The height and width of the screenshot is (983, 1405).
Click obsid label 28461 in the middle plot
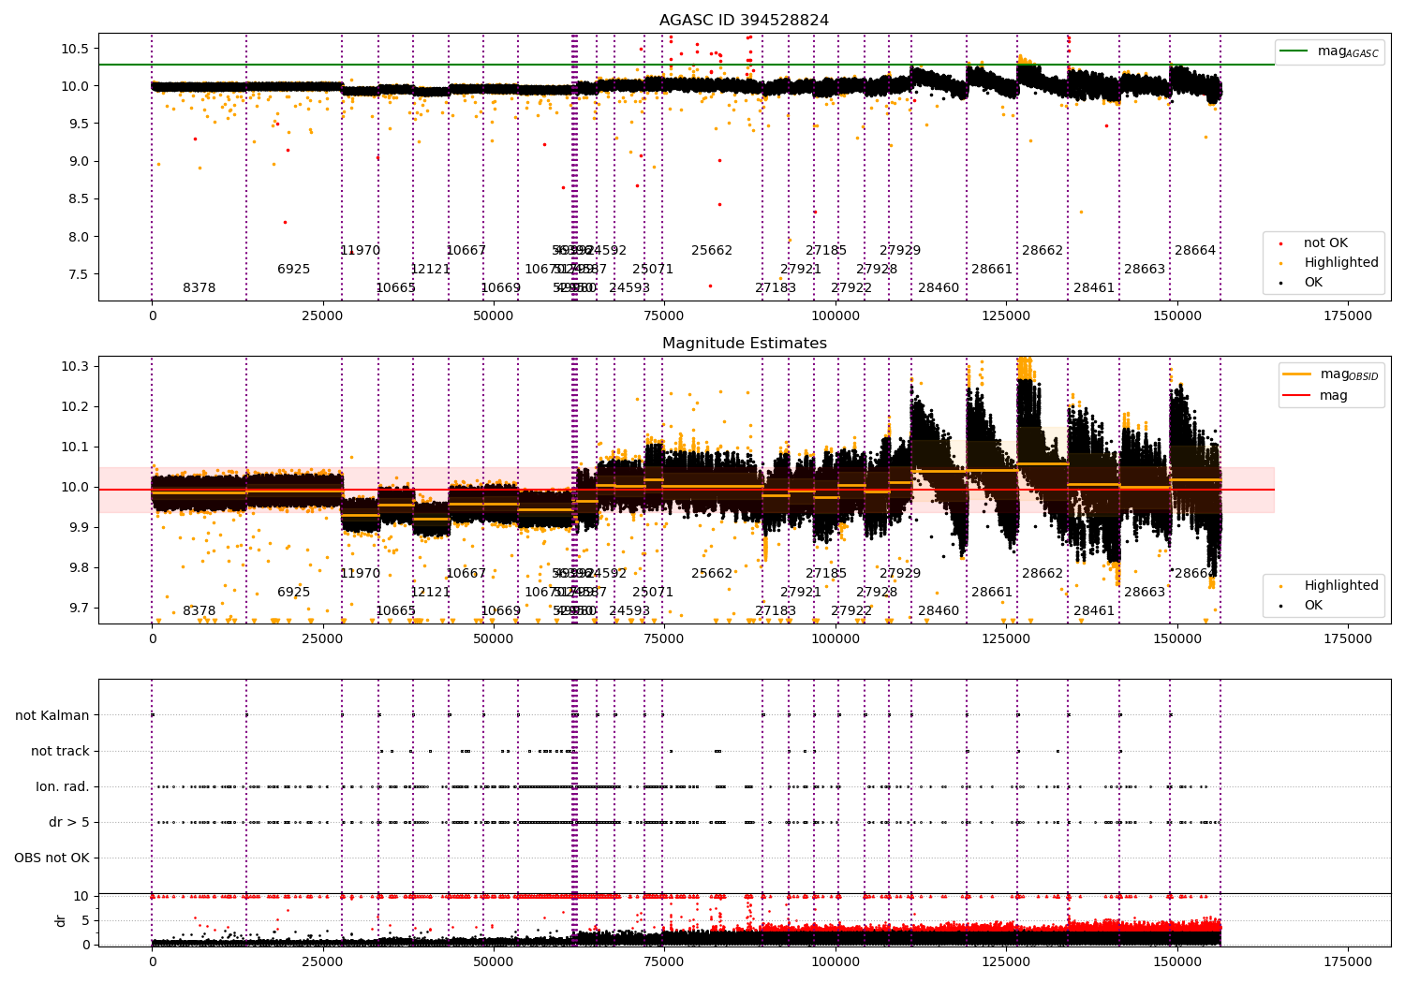[x=1094, y=611]
